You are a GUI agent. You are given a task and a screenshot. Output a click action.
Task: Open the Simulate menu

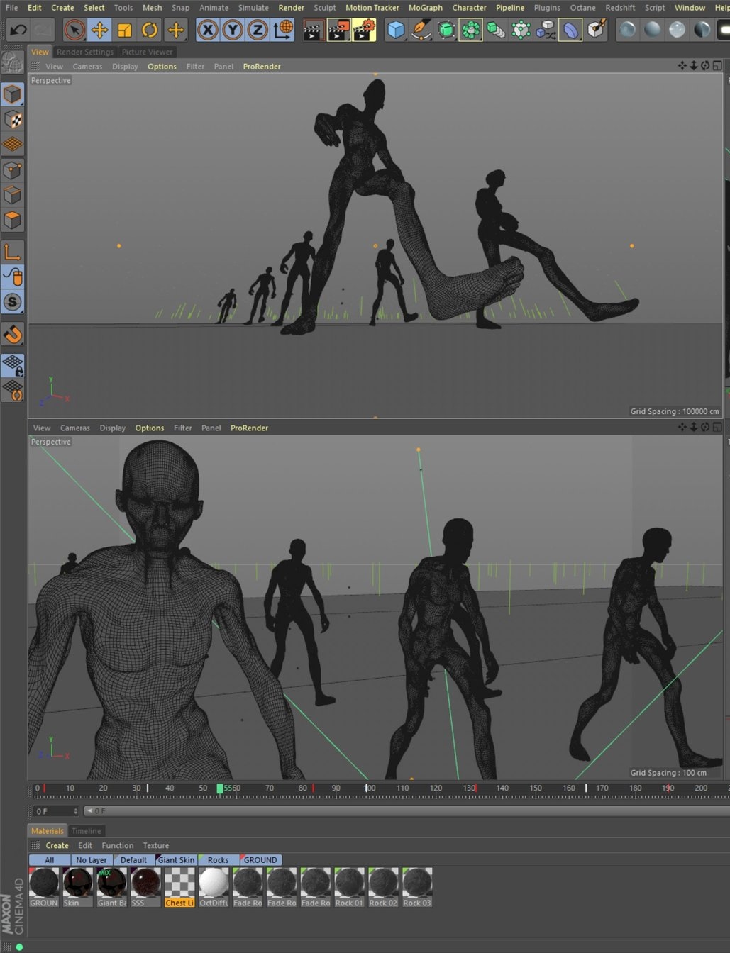[253, 8]
